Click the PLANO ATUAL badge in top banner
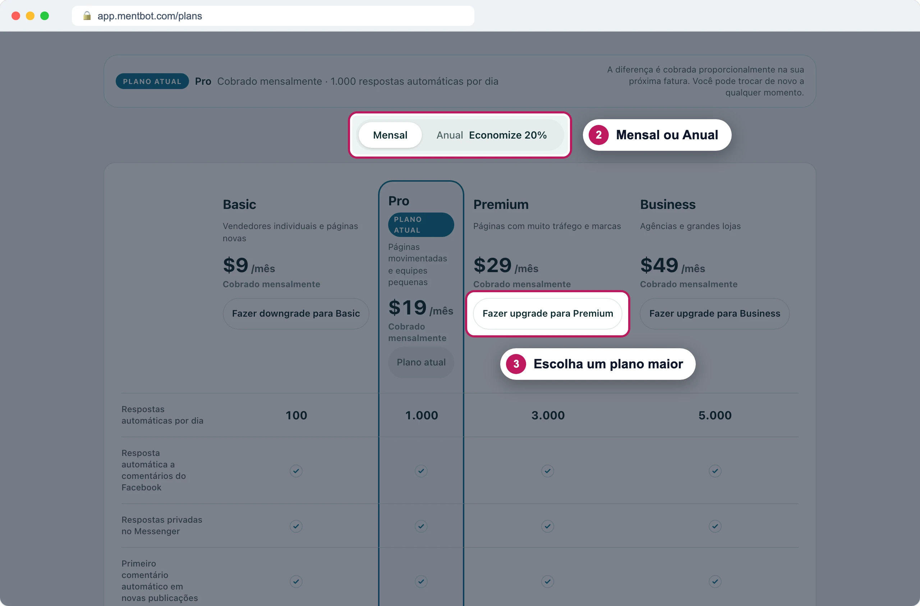This screenshot has width=920, height=606. [152, 81]
